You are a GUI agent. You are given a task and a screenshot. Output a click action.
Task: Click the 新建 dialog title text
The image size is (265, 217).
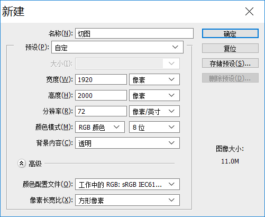tap(13, 12)
